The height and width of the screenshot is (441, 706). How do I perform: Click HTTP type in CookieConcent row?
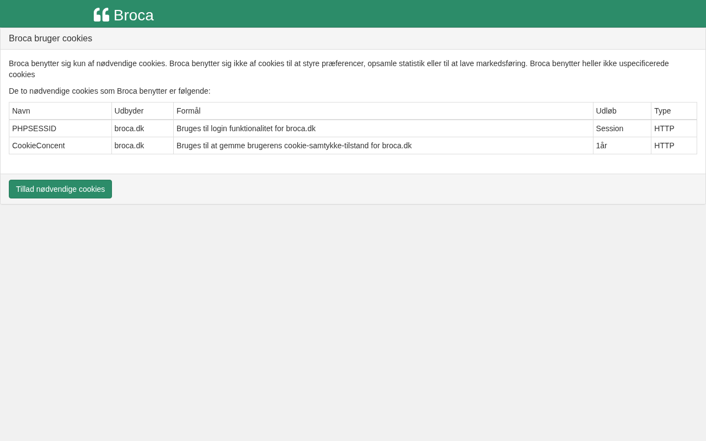pos(673,146)
